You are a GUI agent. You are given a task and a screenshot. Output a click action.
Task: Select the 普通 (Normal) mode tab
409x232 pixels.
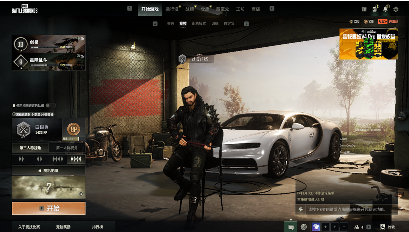pos(170,24)
